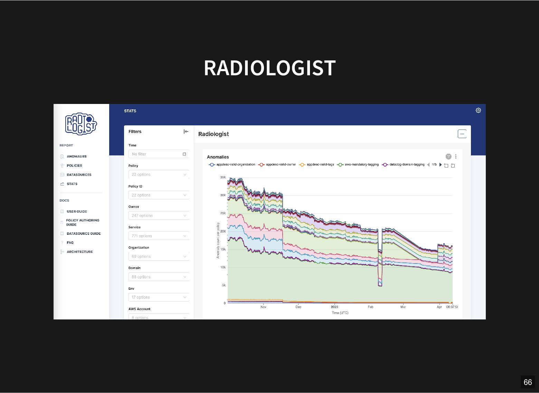Click calendar icon in Time filter
This screenshot has width=539, height=393.
point(184,154)
